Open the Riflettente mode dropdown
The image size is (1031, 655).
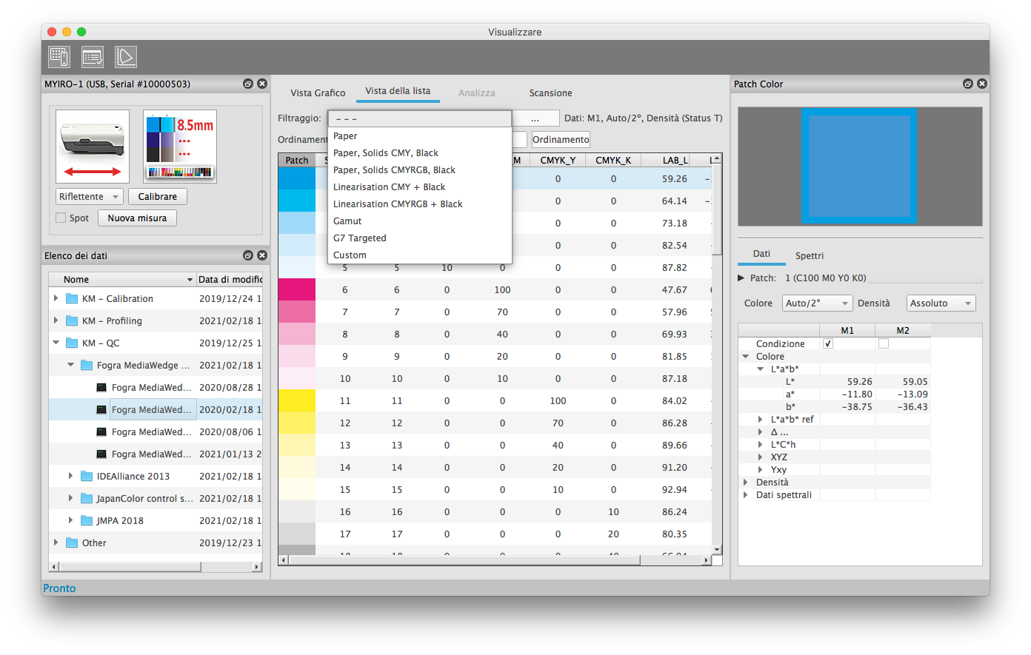click(89, 197)
